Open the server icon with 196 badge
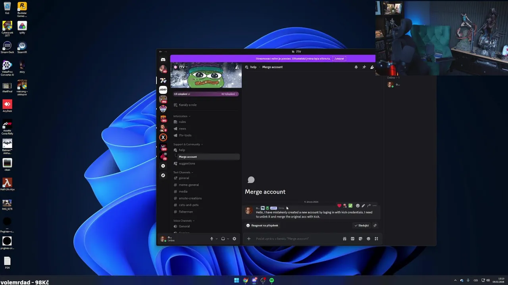508x285 pixels. [163, 99]
